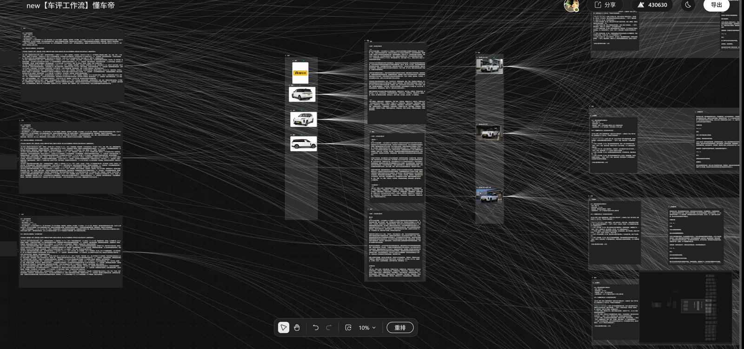Click the project title new【车评工作流】懂车帝
Image resolution: width=744 pixels, height=349 pixels.
(x=71, y=6)
